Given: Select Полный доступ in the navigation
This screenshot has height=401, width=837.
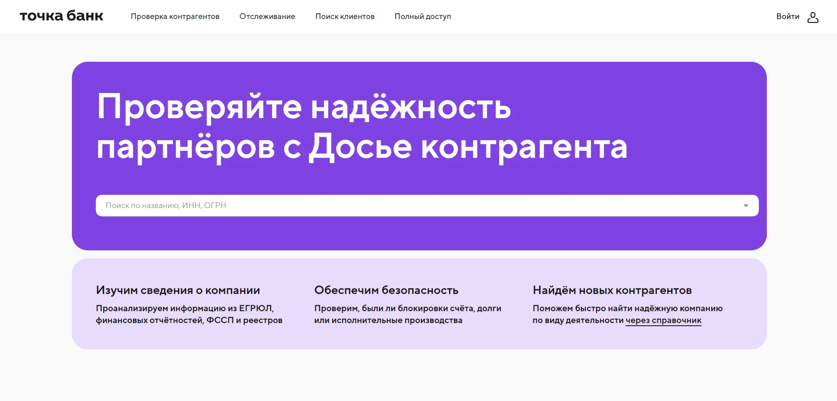Looking at the screenshot, I should click(x=423, y=16).
